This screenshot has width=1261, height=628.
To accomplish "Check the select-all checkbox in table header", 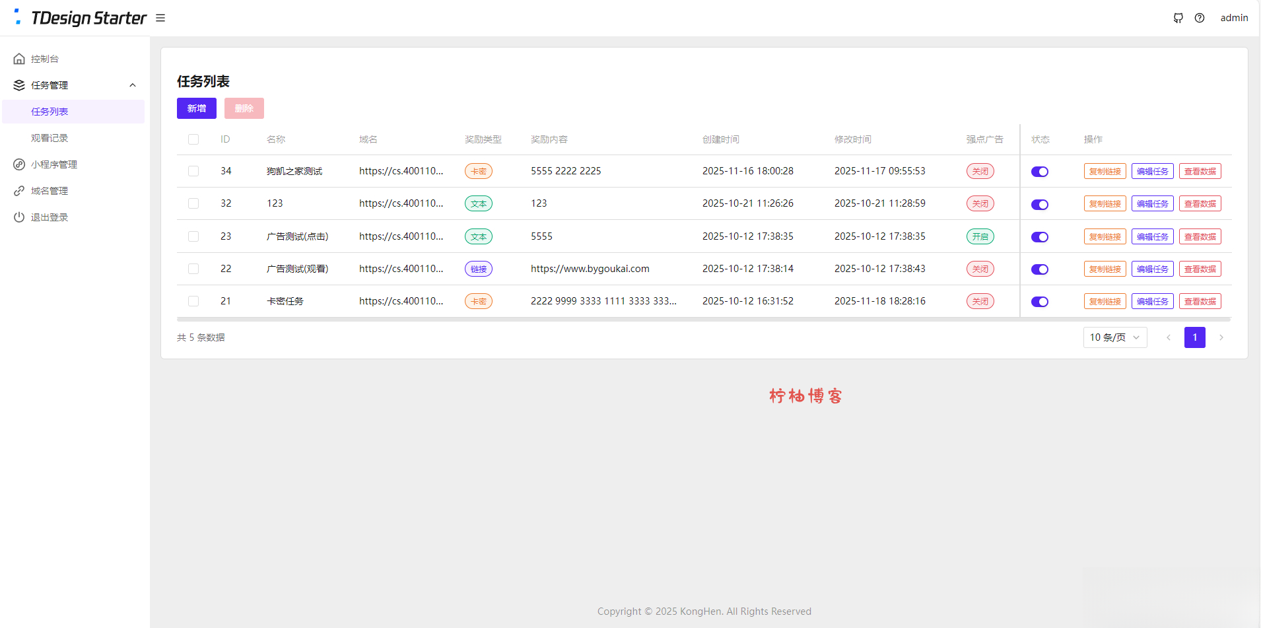I will (x=193, y=139).
